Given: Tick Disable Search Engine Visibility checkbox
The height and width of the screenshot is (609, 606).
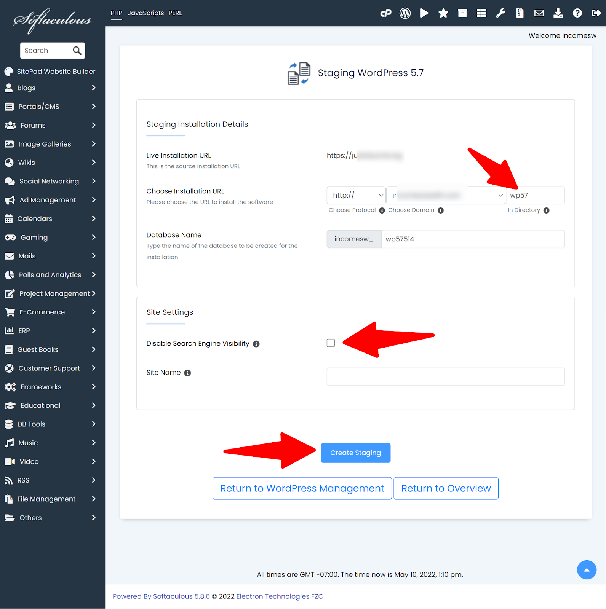Looking at the screenshot, I should (331, 343).
